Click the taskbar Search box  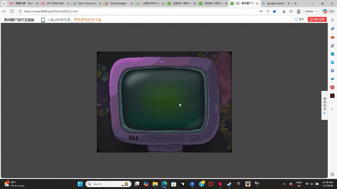108,184
